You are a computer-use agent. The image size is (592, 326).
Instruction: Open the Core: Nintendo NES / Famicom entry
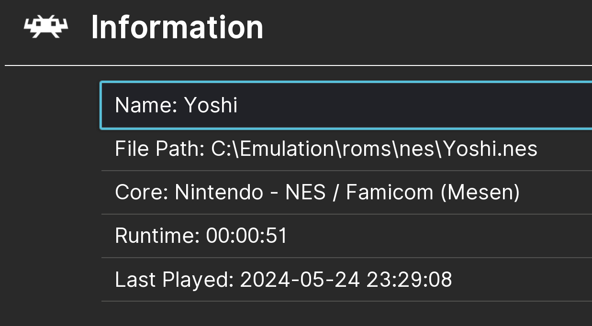(x=346, y=193)
